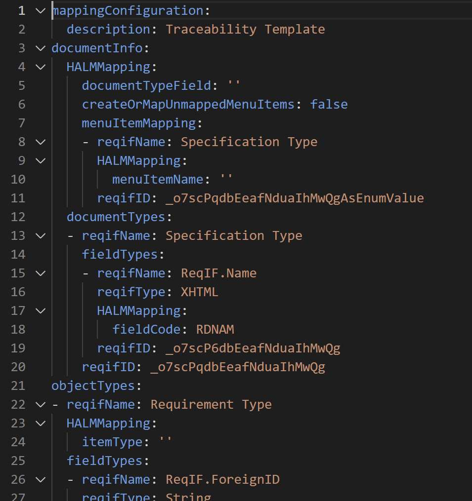Image resolution: width=472 pixels, height=501 pixels.
Task: Fold the HALMMapping block on line 4
Action: 41,67
